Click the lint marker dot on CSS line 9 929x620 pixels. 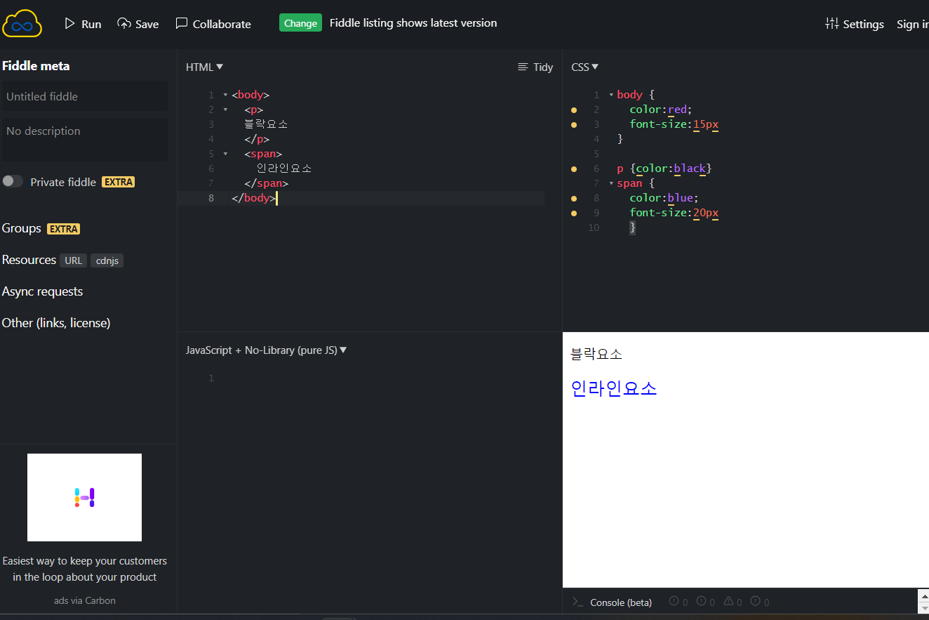(x=574, y=213)
